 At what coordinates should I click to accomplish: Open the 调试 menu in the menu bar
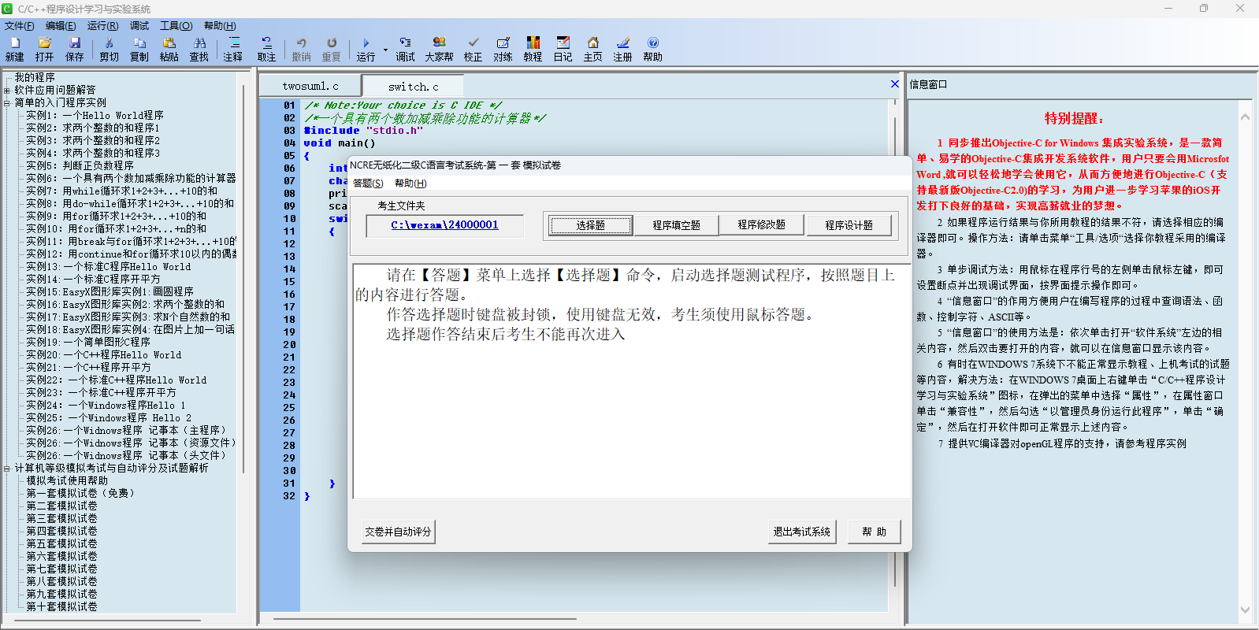[x=139, y=26]
